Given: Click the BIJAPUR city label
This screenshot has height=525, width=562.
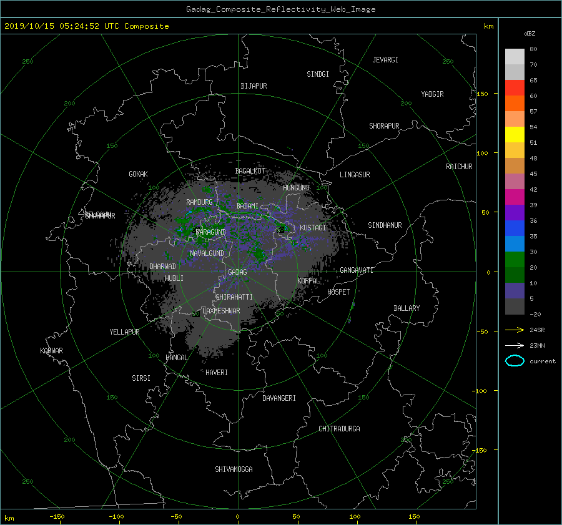Looking at the screenshot, I should 254,86.
